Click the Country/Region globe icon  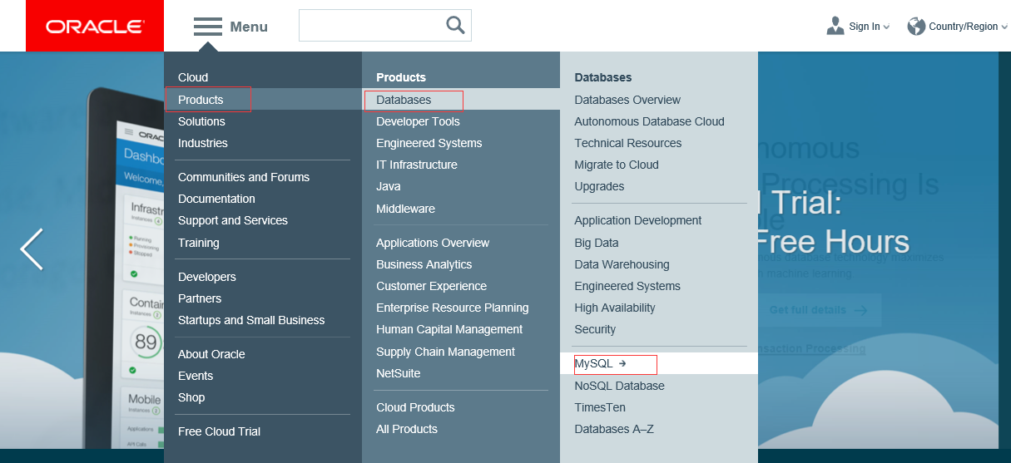tap(916, 27)
